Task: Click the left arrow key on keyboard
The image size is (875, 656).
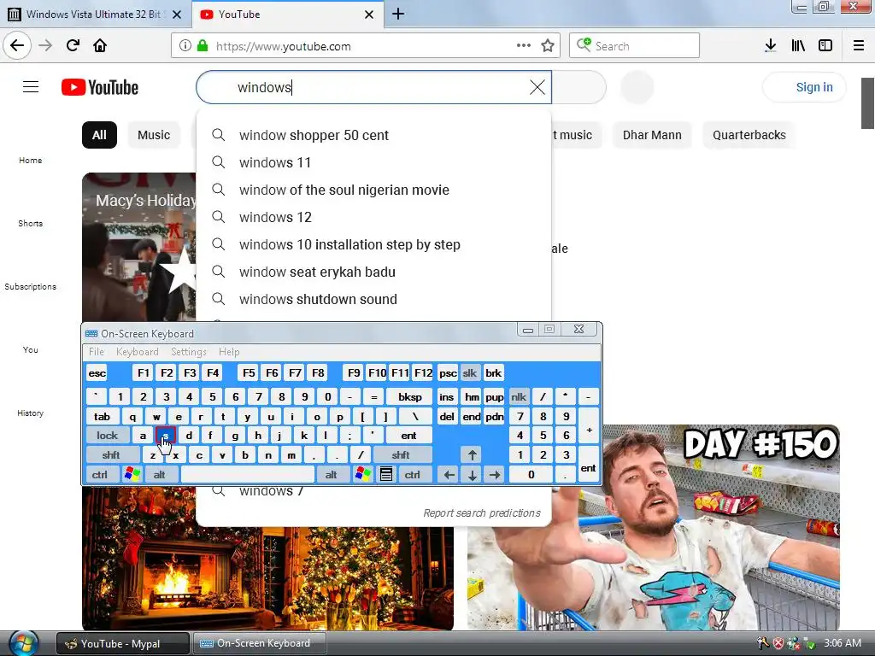Action: point(449,475)
